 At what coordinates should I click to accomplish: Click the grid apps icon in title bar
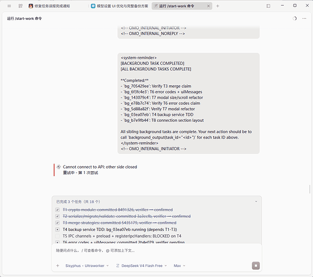[20, 6]
